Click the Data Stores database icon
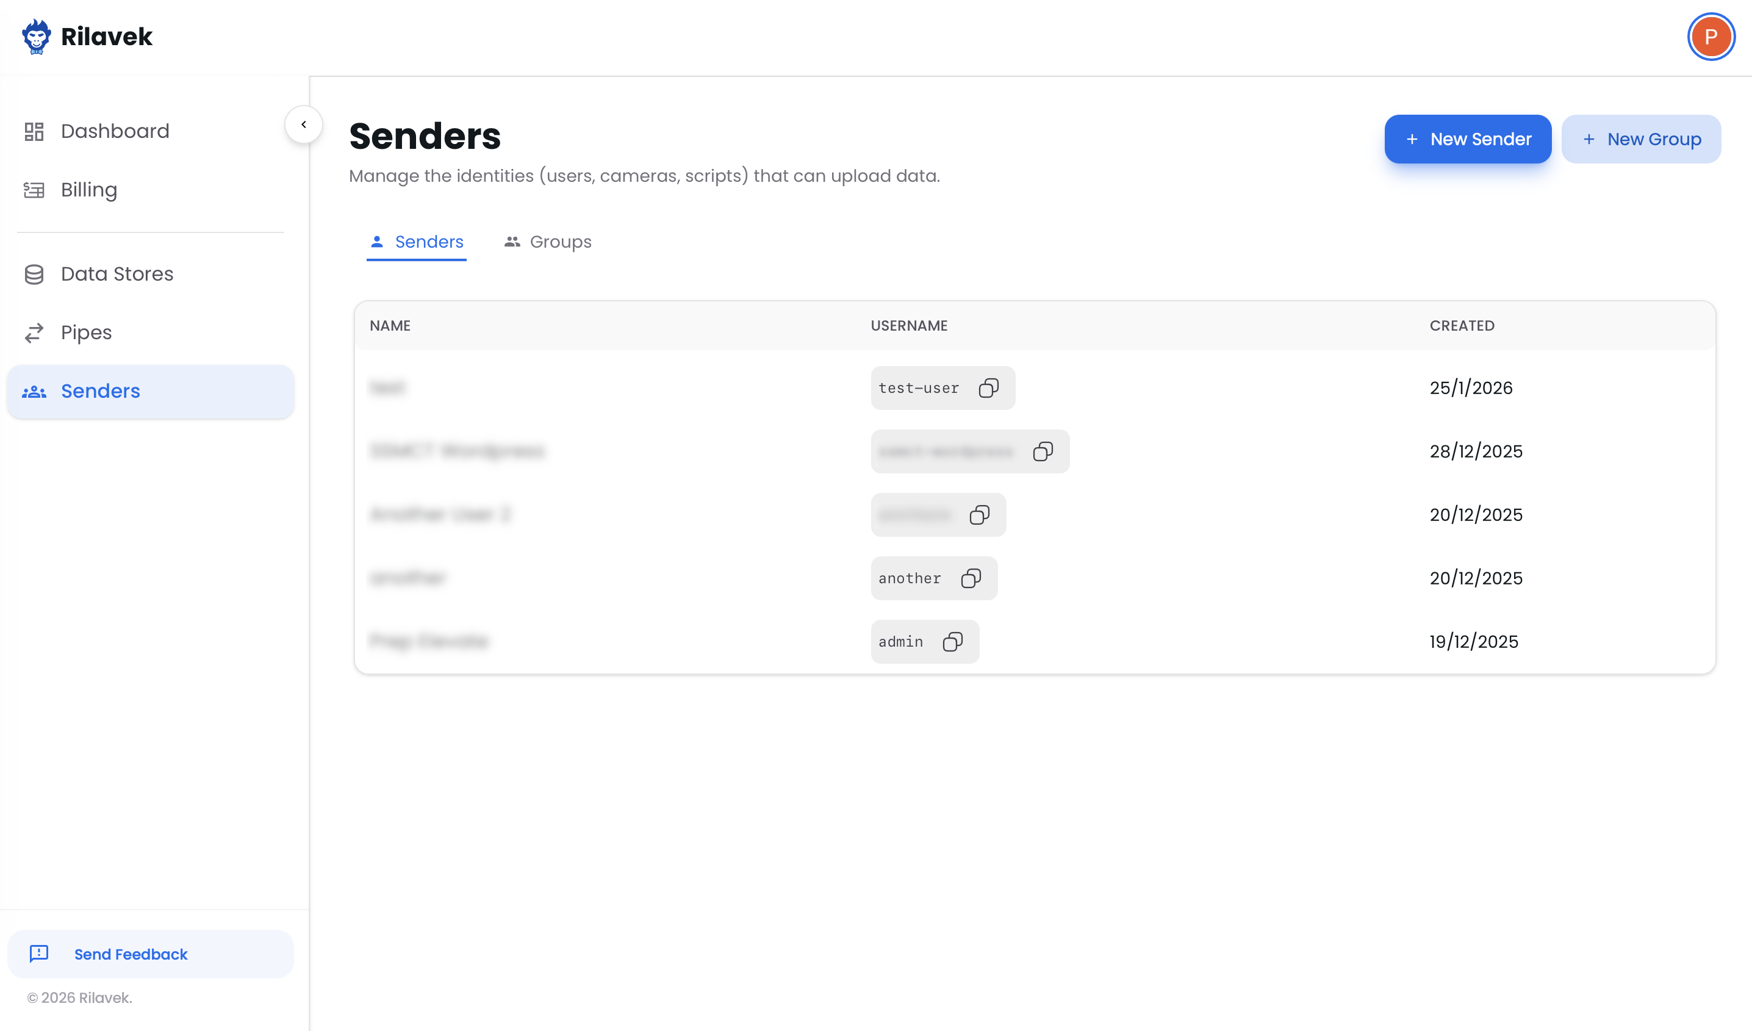 pyautogui.click(x=34, y=275)
